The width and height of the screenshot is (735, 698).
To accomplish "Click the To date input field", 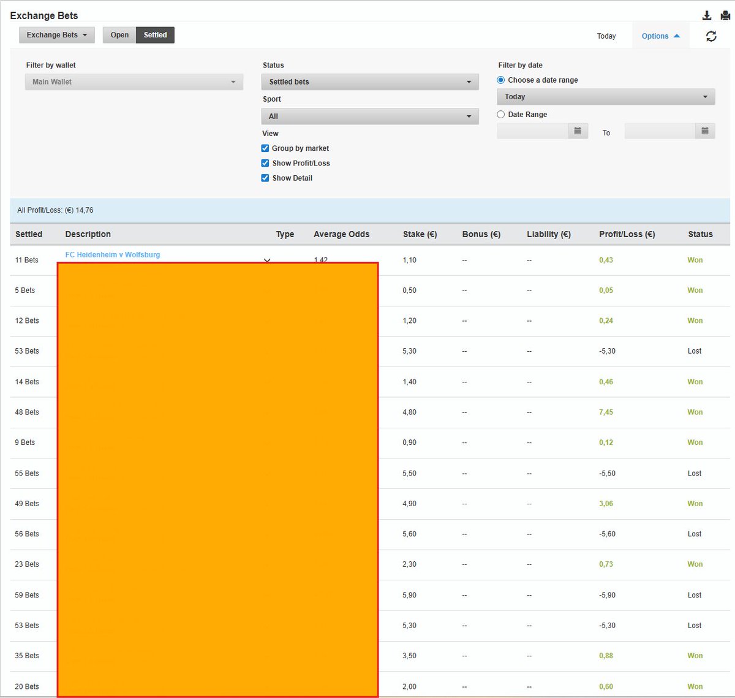I will pyautogui.click(x=660, y=131).
